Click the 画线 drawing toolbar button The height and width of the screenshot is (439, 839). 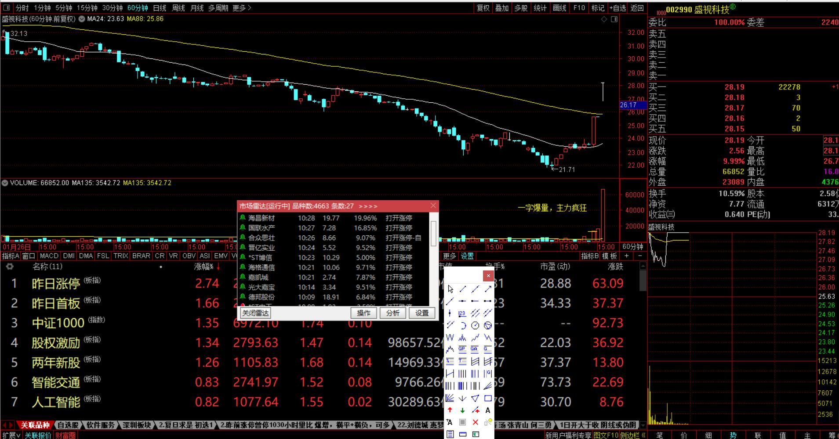(559, 8)
